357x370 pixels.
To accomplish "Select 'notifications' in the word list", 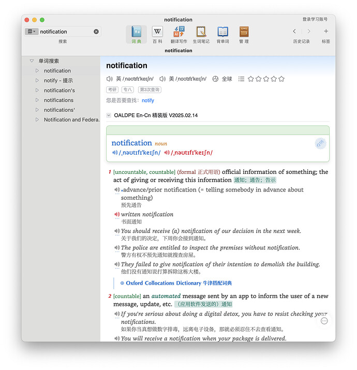I will [x=58, y=100].
